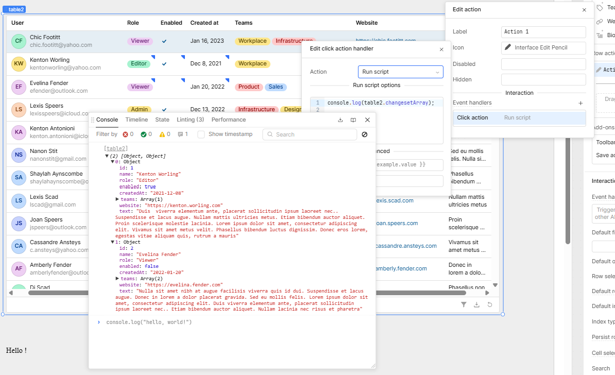The height and width of the screenshot is (375, 615).
Task: Open the Action Run script dropdown
Action: point(400,72)
